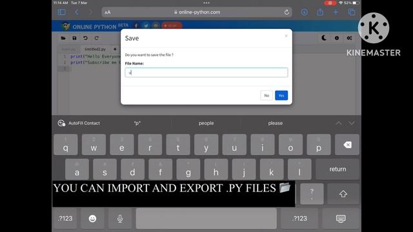Open the info circle icon
Screen dimensions: 413x232
point(337,38)
